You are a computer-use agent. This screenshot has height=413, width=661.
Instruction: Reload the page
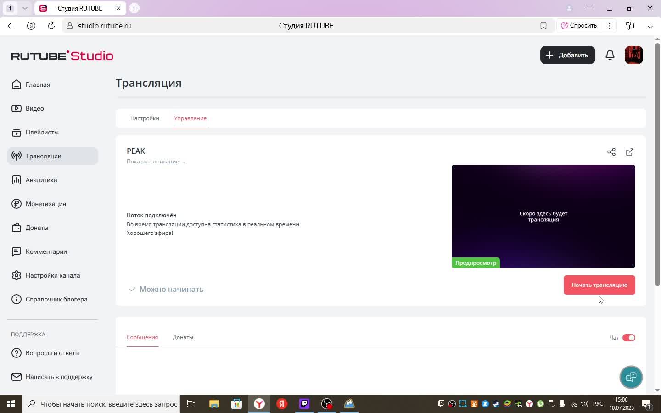[51, 26]
